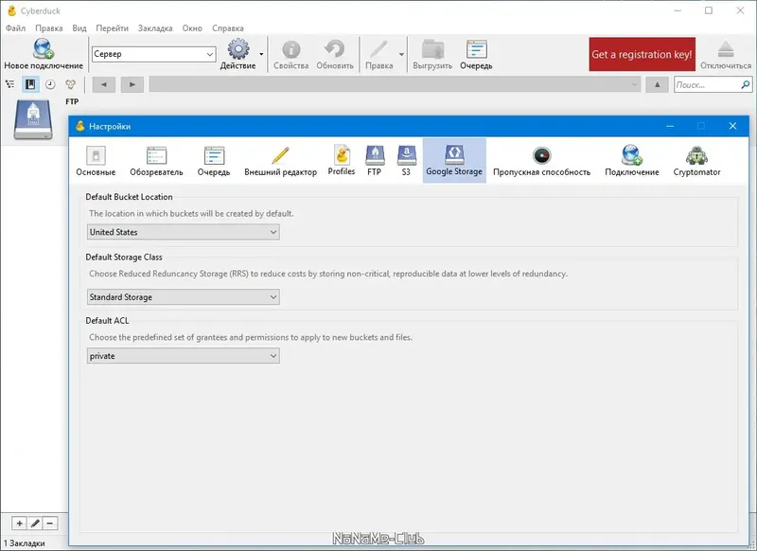
Task: Open the Правка menu in the menu bar
Action: (x=49, y=28)
